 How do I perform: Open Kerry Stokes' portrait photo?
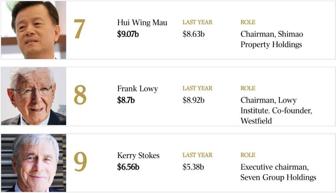[34, 163]
